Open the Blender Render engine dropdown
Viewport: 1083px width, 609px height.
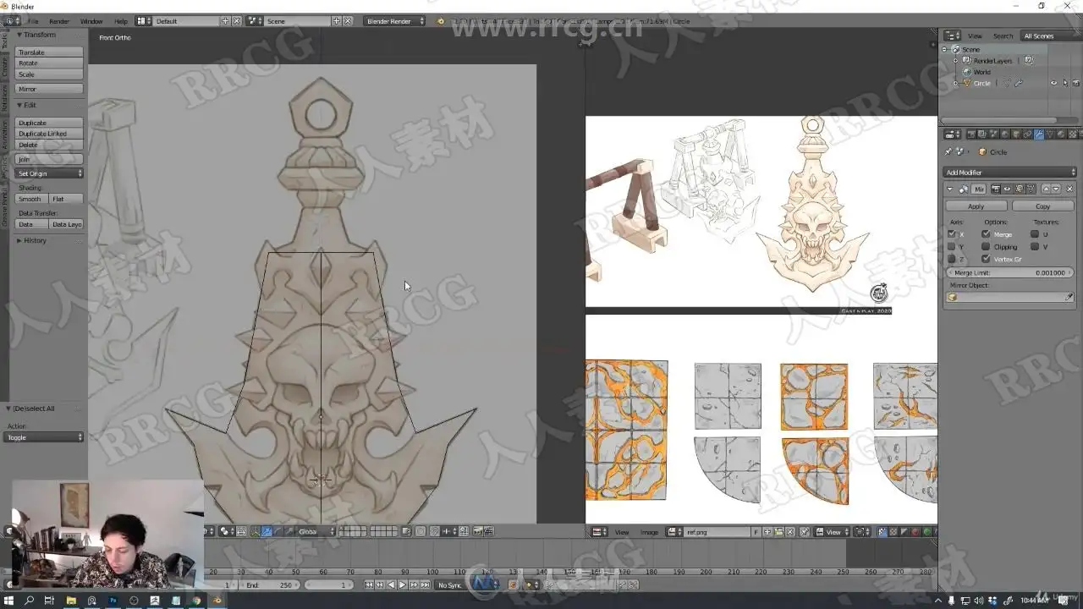[x=395, y=20]
